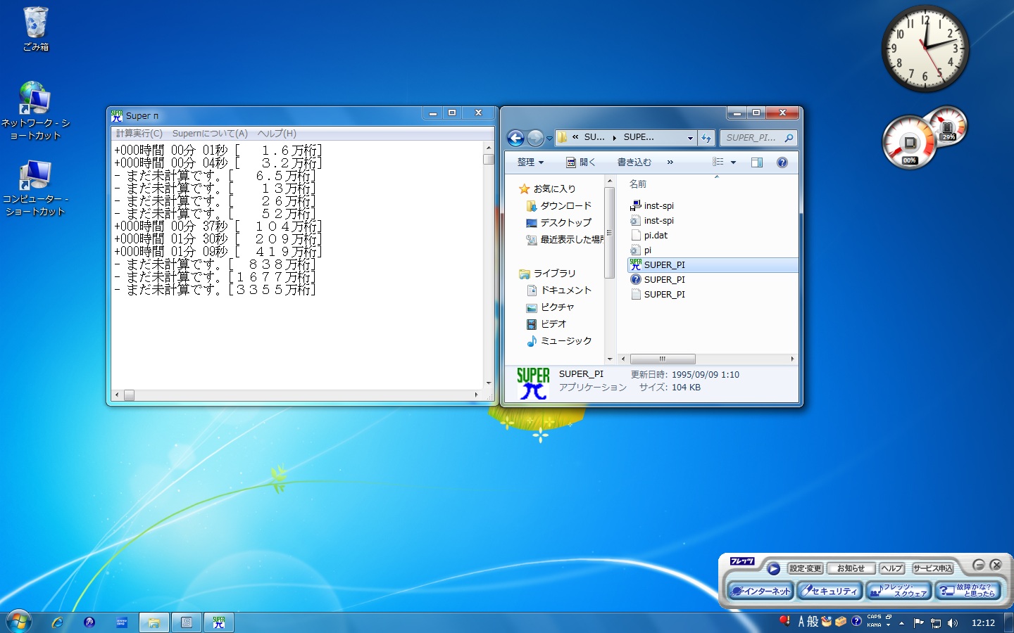Click the horizontal scrollbar of the file list

[x=663, y=359]
